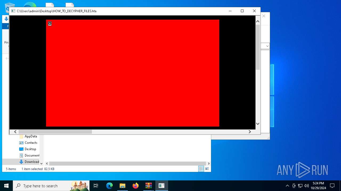Maximize the HTA window
The image size is (341, 191).
[242, 11]
